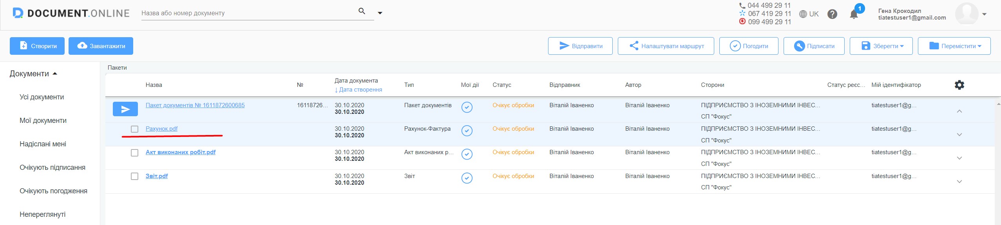The height and width of the screenshot is (225, 1001).
Task: Open the help question mark icon
Action: (x=832, y=14)
